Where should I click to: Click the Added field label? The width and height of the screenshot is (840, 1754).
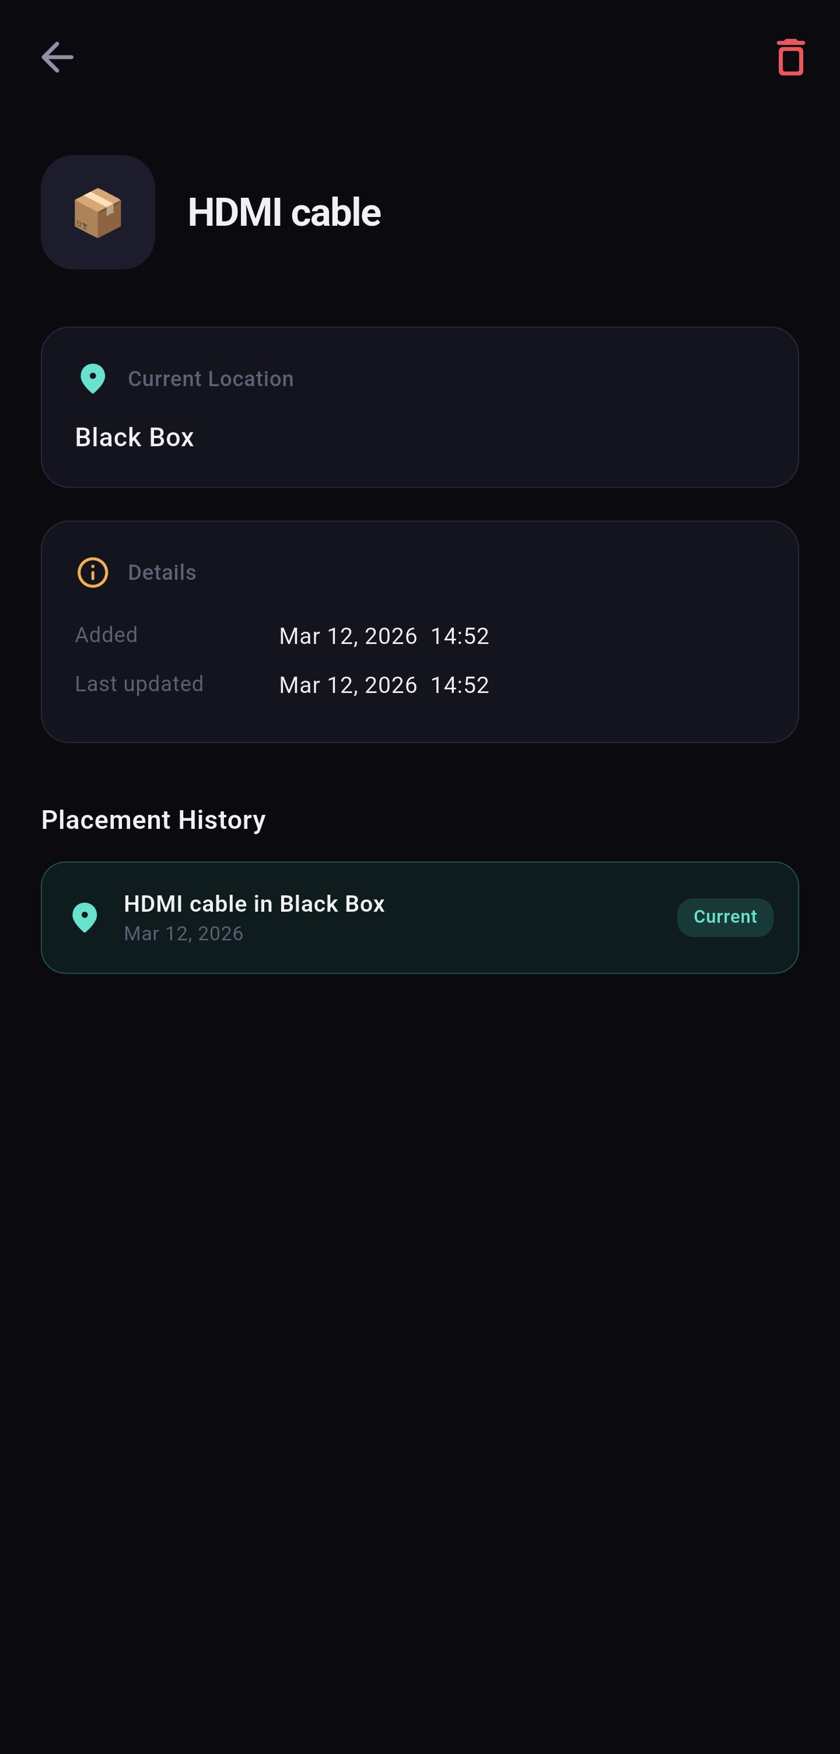(x=106, y=635)
